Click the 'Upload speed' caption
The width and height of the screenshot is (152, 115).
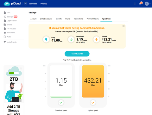93,111
